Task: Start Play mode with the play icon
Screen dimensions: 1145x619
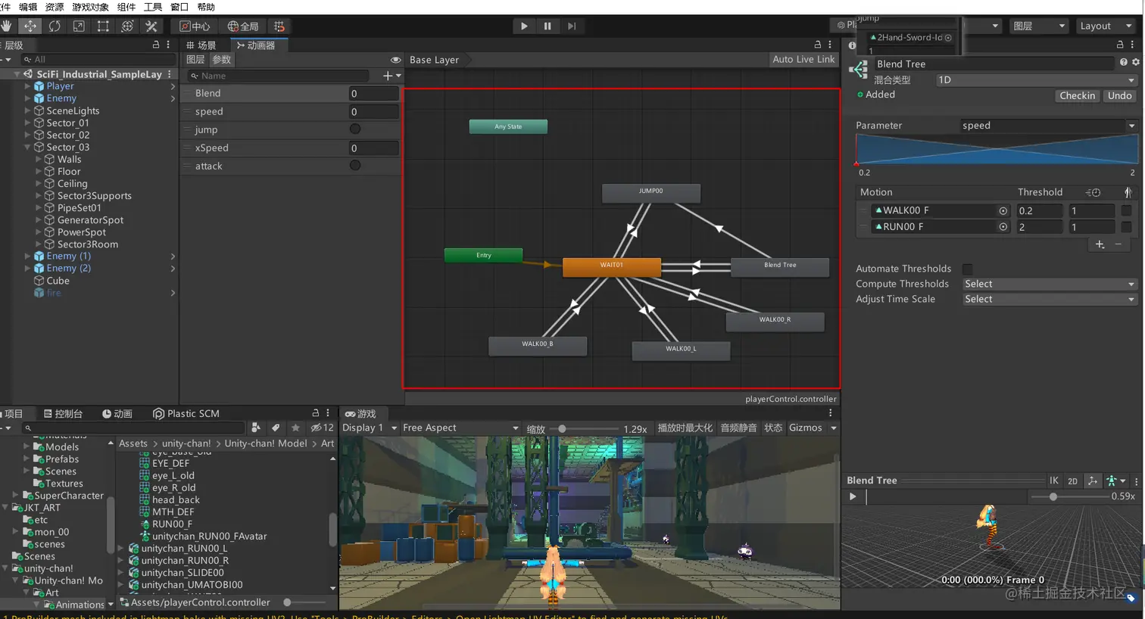Action: coord(524,26)
